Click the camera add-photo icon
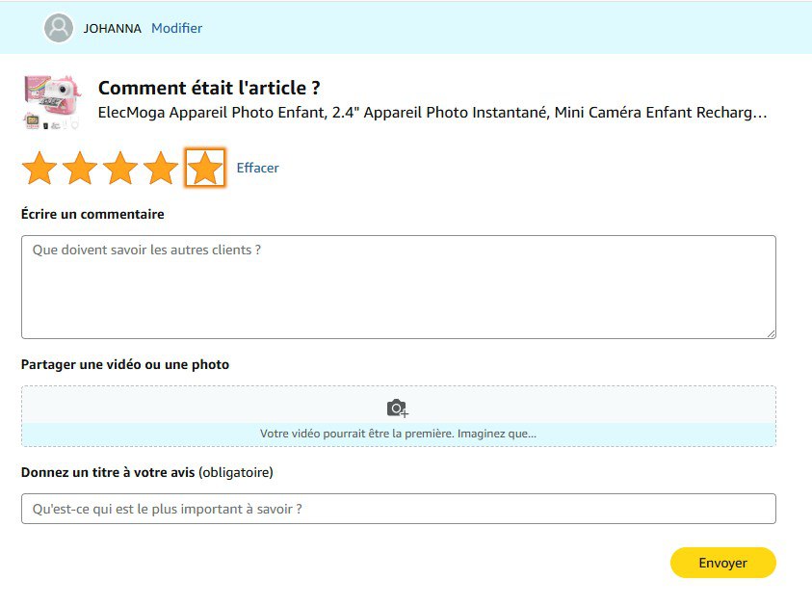812x606 pixels. point(397,408)
